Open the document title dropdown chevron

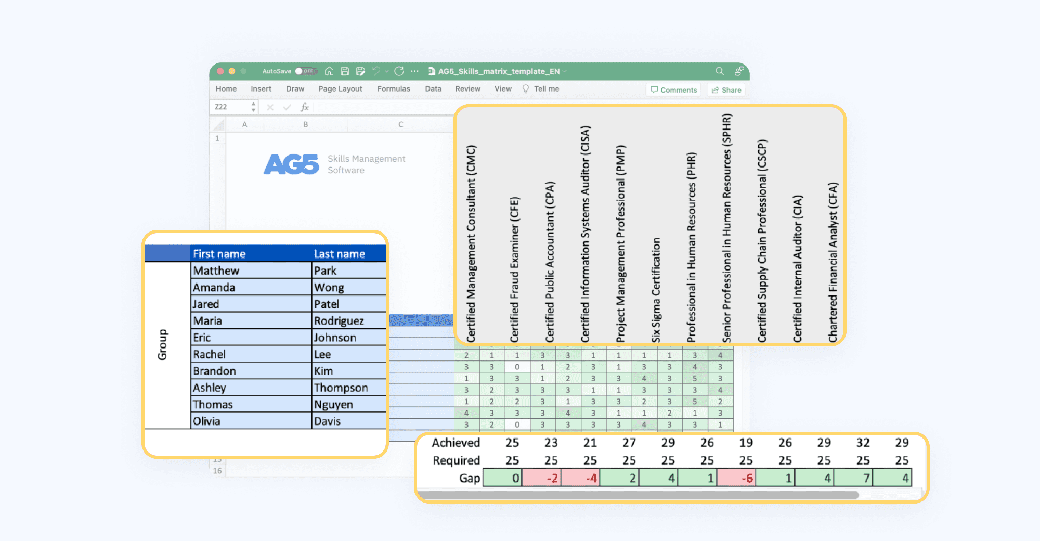click(564, 71)
